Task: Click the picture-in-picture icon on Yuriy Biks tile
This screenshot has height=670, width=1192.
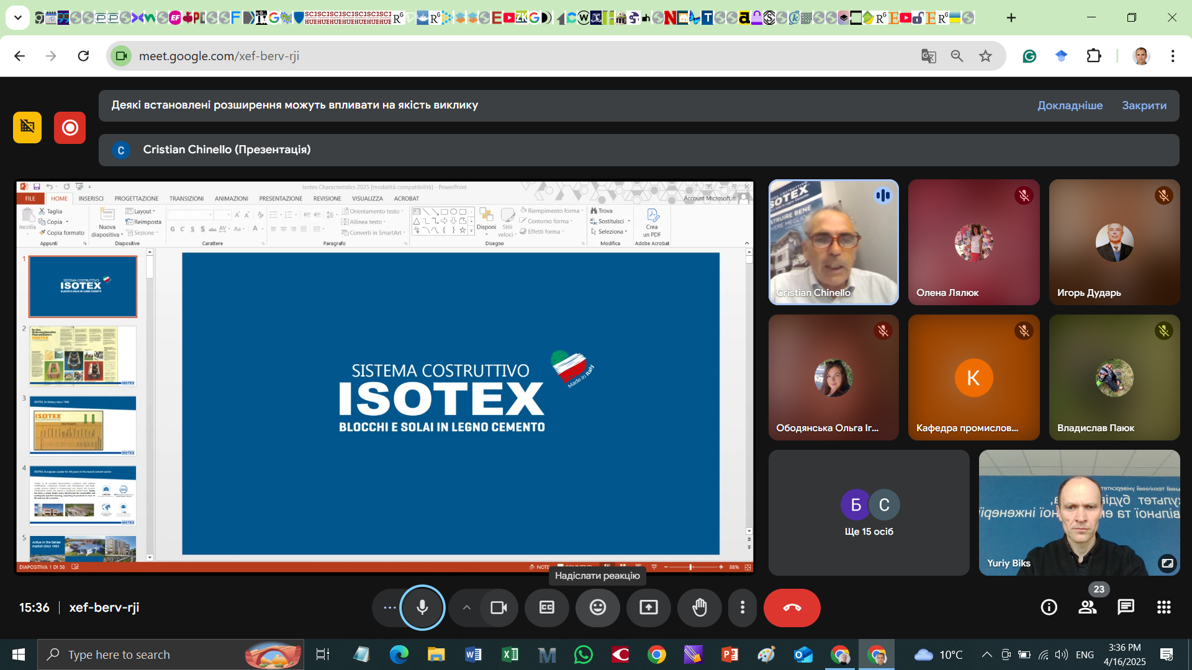Action: [x=1167, y=563]
